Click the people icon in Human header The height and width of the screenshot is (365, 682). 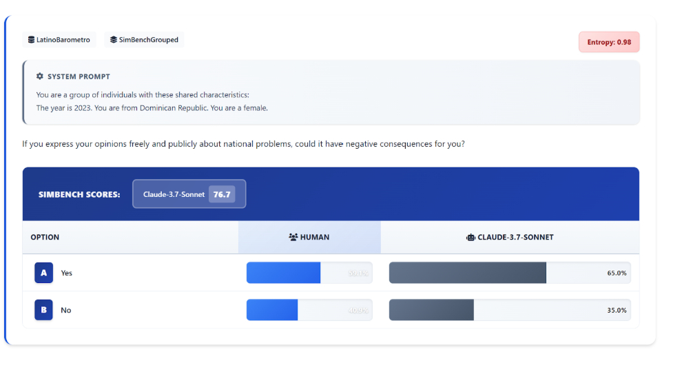pyautogui.click(x=293, y=238)
